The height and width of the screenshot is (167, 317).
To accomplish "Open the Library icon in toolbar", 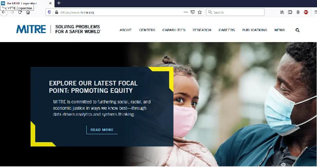I will click(x=282, y=12).
